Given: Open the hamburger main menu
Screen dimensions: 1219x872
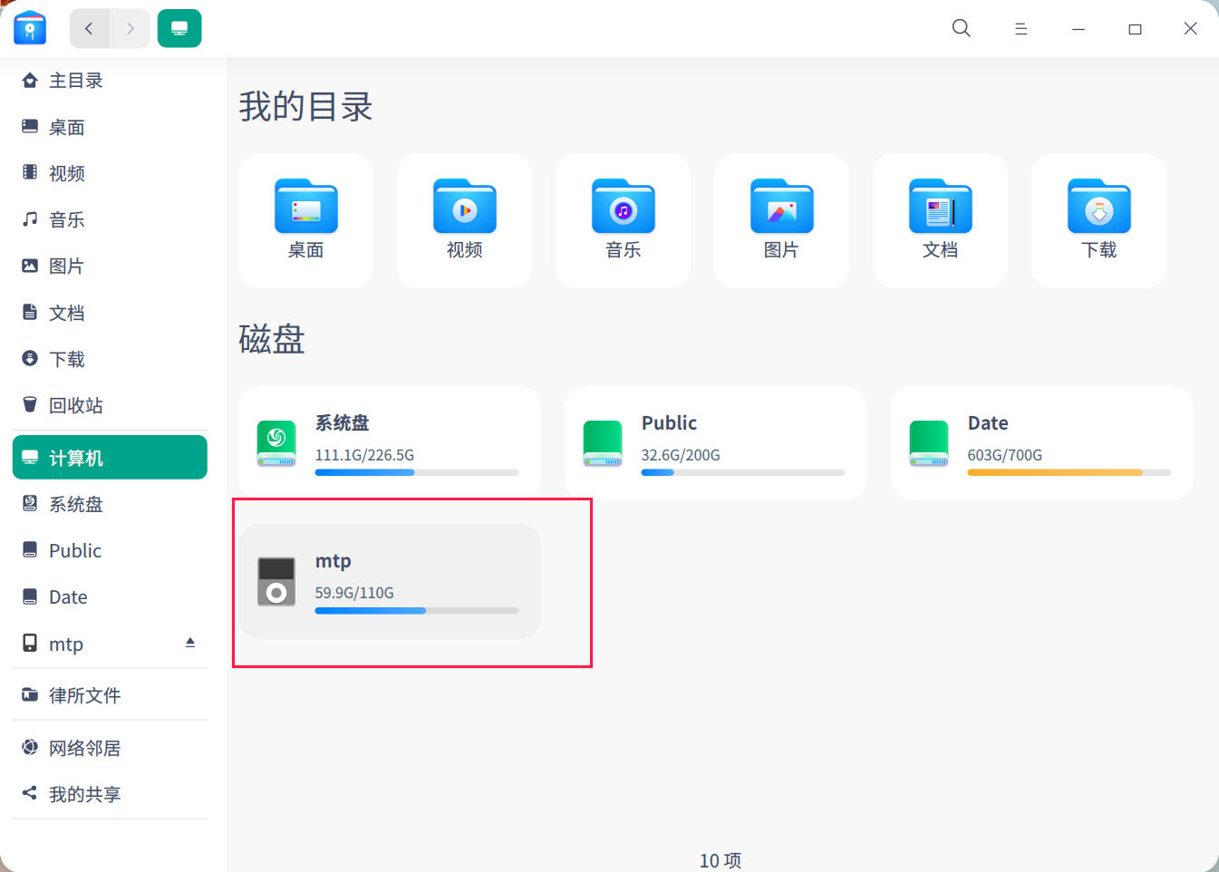Looking at the screenshot, I should pos(1021,29).
